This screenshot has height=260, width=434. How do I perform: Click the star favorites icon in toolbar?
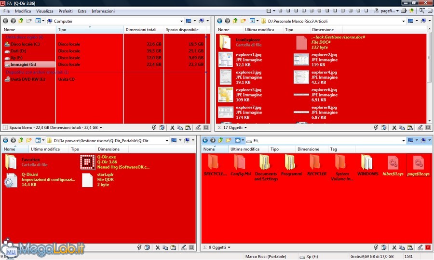click(x=411, y=11)
